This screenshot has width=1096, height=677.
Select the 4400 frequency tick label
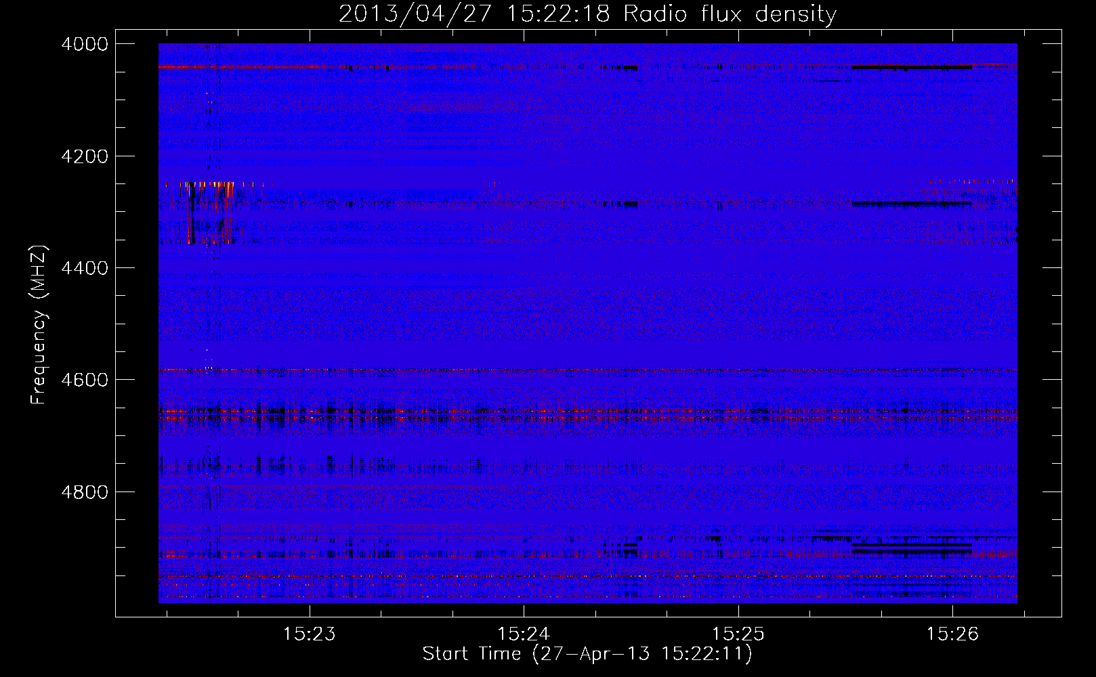[85, 268]
